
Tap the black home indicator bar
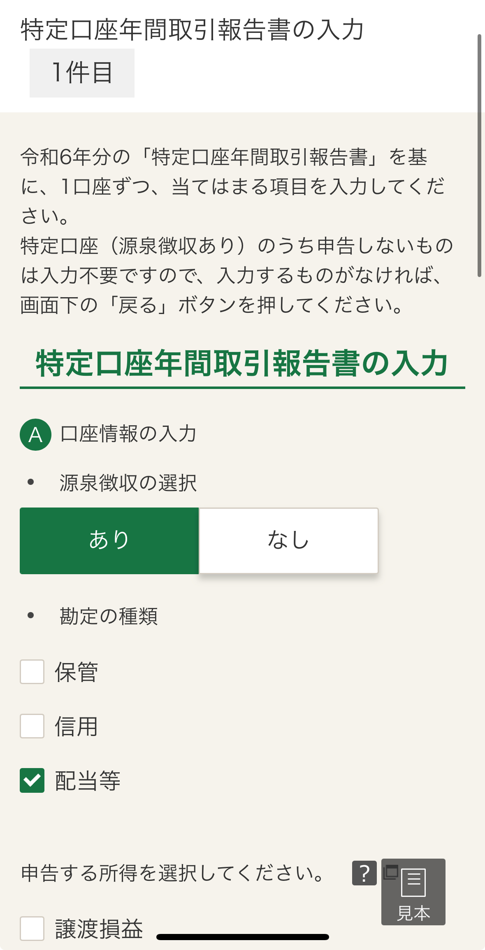[242, 937]
